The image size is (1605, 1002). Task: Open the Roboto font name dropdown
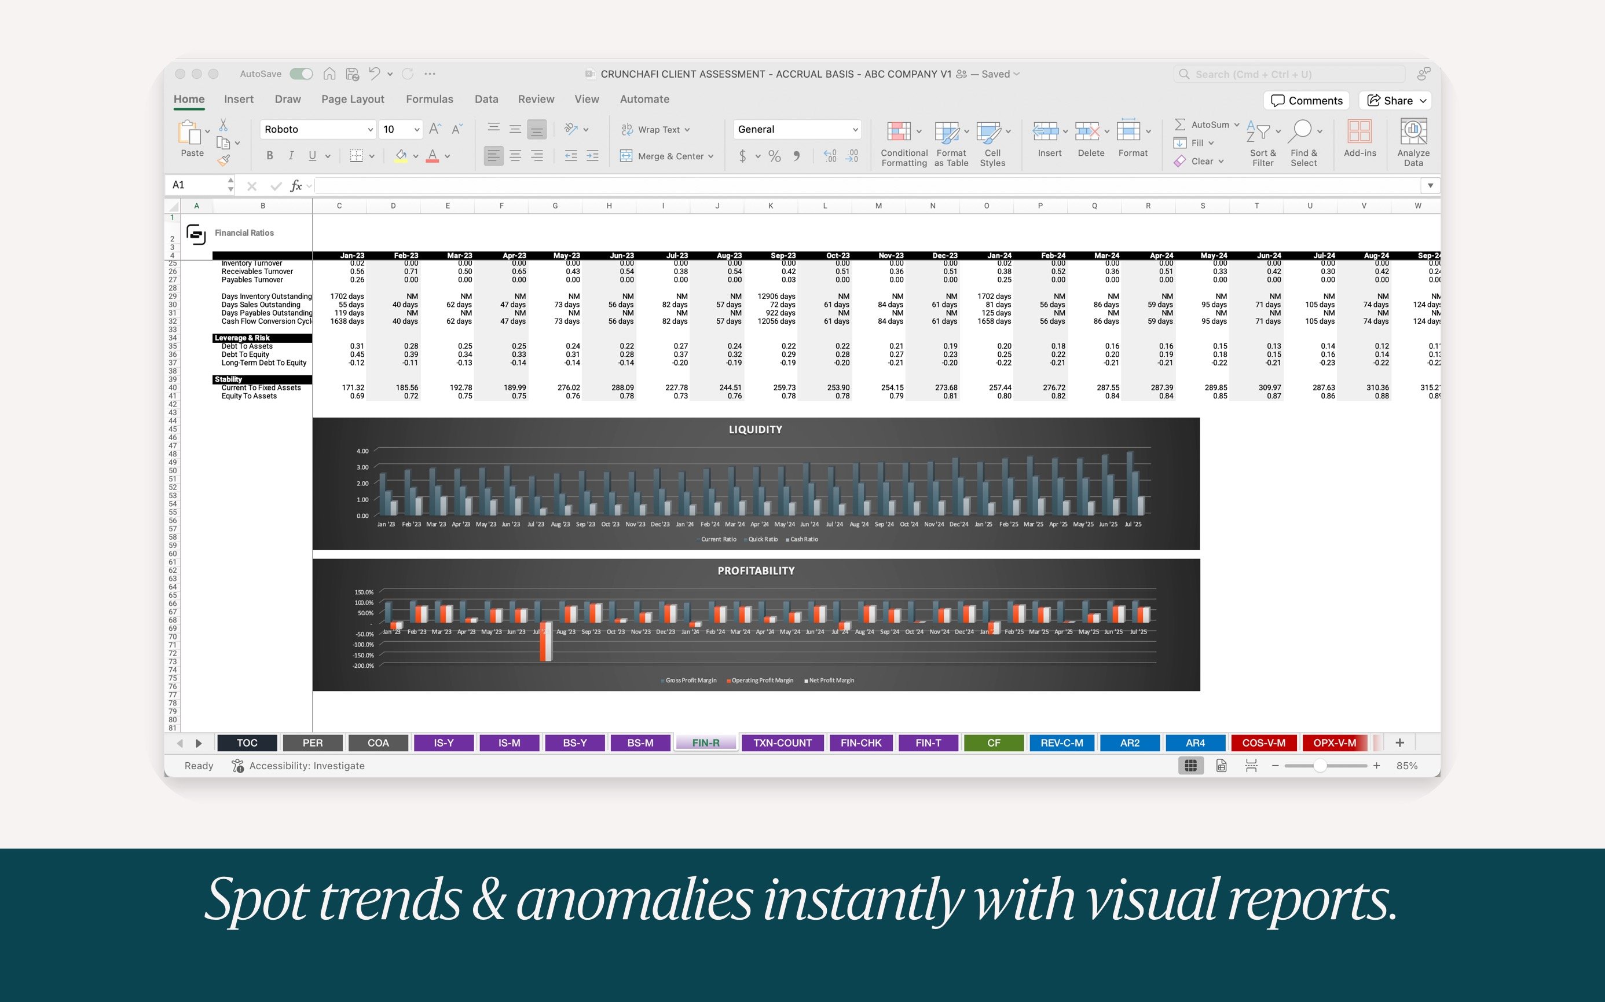371,129
